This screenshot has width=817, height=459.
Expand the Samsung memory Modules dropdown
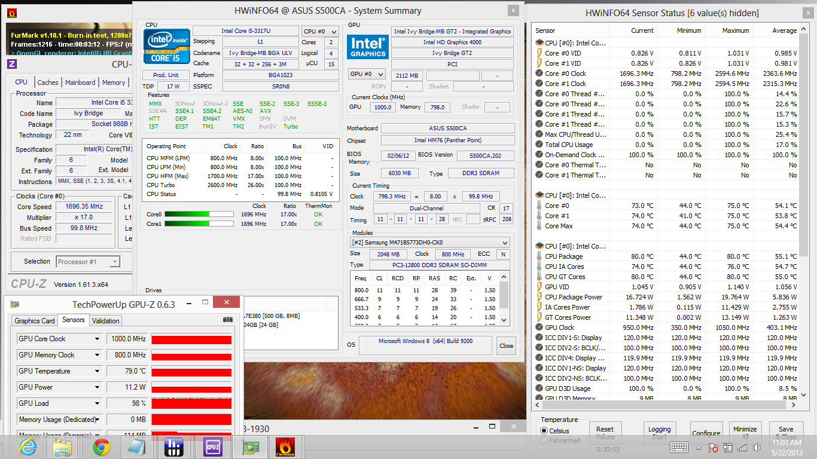[x=429, y=243]
